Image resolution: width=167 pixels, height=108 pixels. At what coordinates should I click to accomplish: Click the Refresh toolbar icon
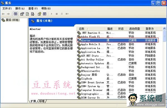(27, 14)
